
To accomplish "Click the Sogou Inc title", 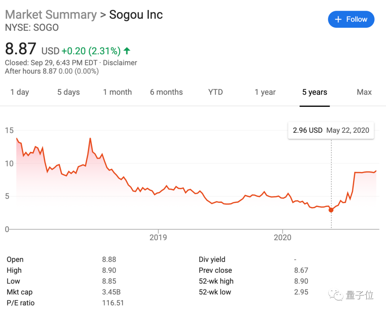I will coord(136,15).
